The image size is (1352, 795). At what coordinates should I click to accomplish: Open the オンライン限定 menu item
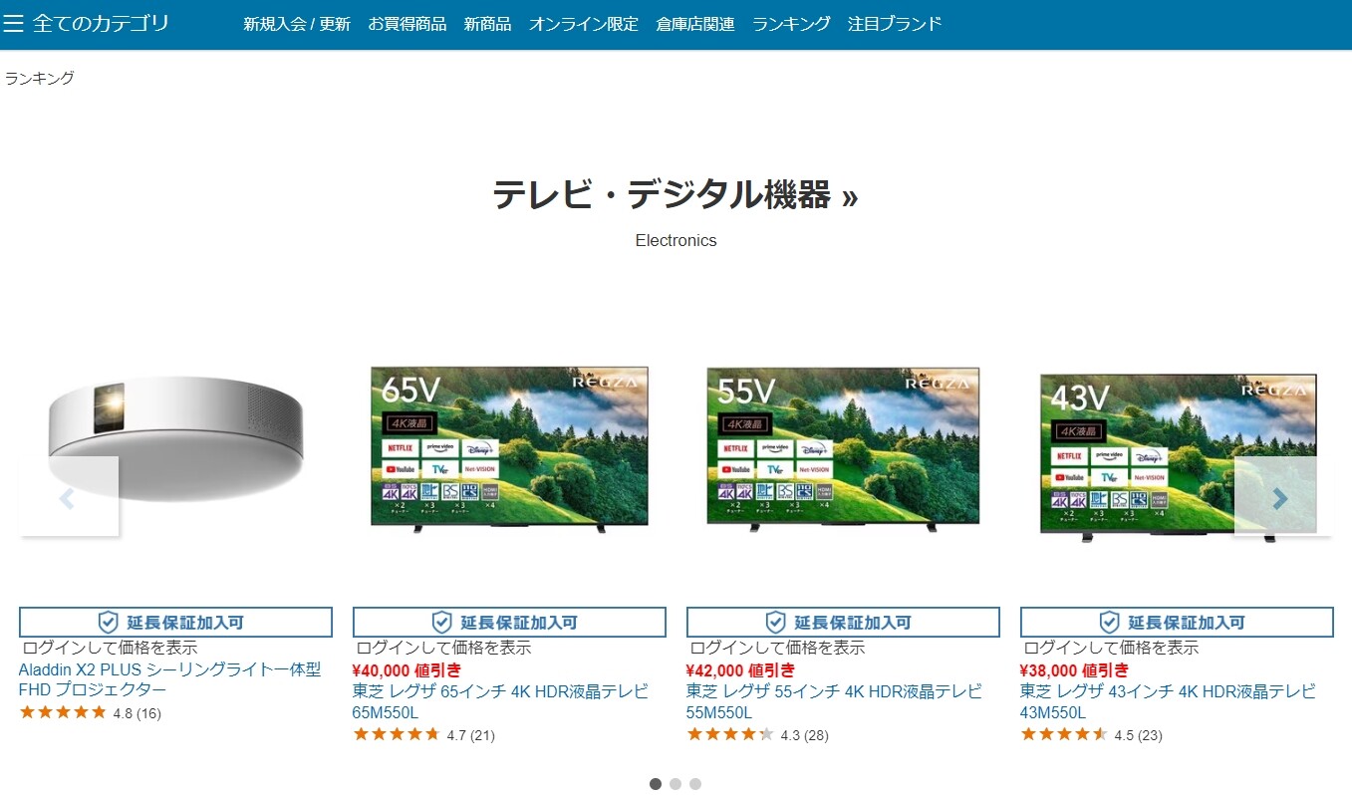[584, 23]
